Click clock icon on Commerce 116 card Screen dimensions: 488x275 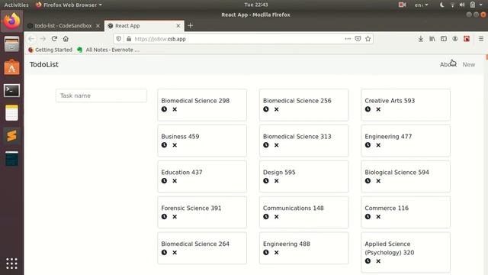[368, 217]
